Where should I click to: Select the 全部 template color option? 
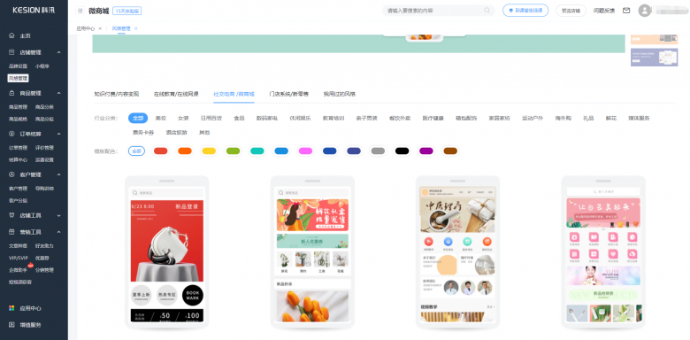tap(136, 151)
